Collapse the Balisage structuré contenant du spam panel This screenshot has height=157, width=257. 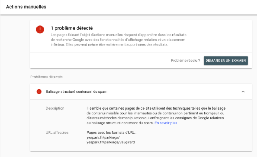[x=243, y=91]
